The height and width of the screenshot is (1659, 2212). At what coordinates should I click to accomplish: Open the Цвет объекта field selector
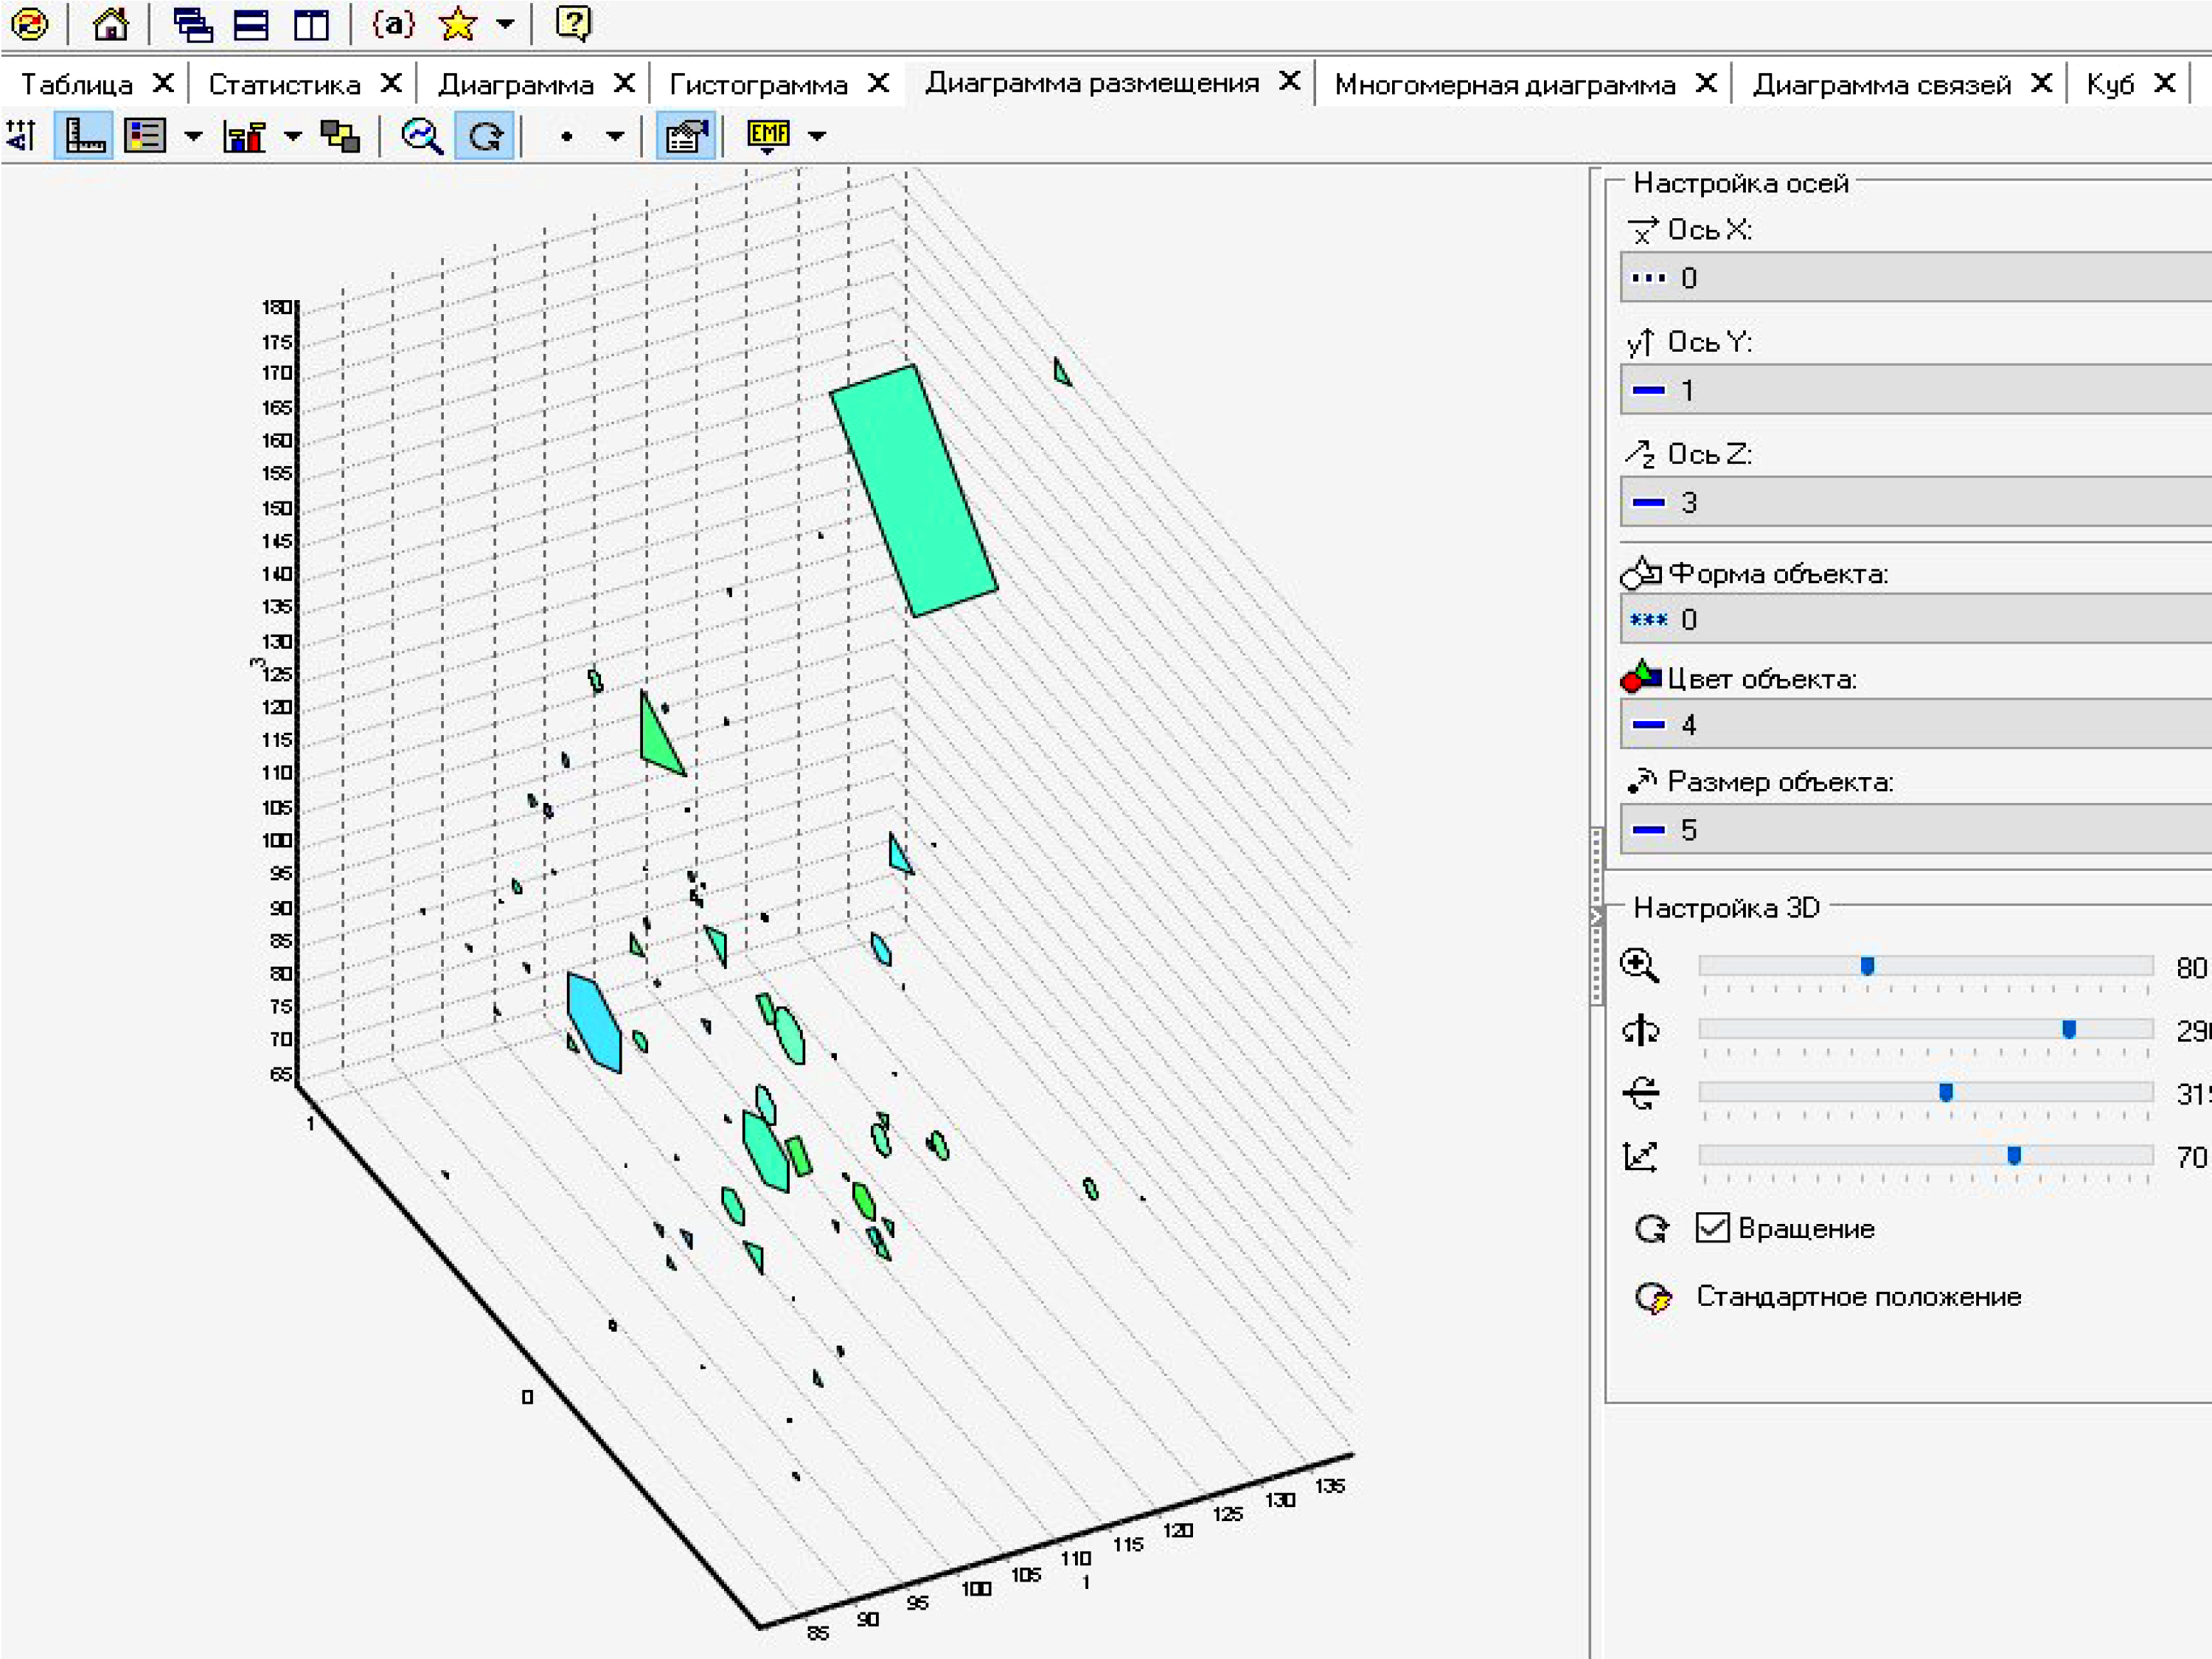1915,723
